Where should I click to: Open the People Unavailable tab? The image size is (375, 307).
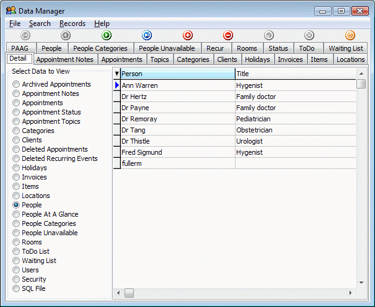(167, 48)
